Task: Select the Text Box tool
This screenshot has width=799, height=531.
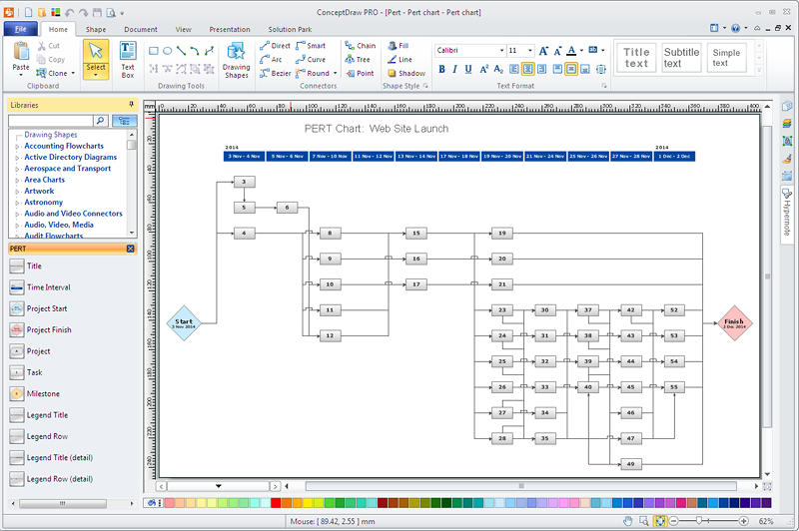Action: pyautogui.click(x=128, y=60)
